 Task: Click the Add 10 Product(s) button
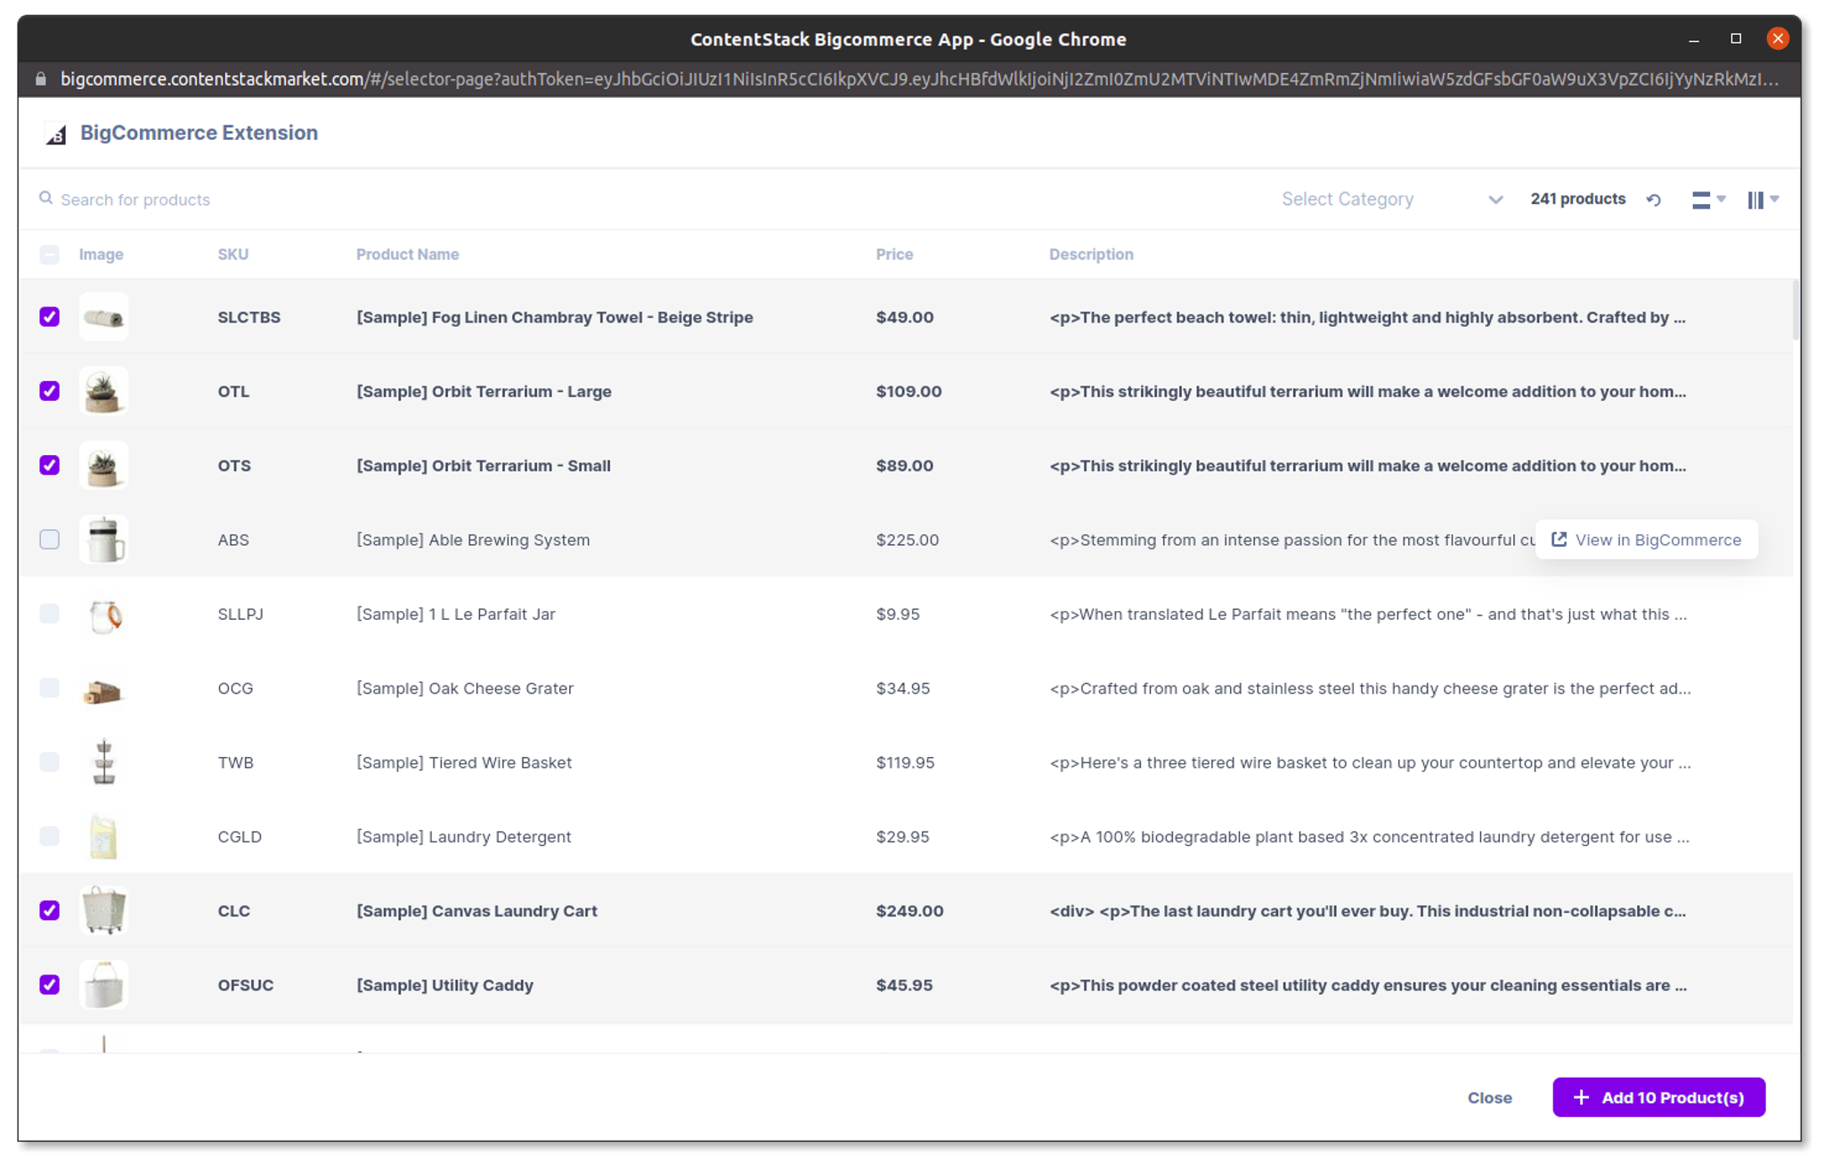tap(1658, 1097)
